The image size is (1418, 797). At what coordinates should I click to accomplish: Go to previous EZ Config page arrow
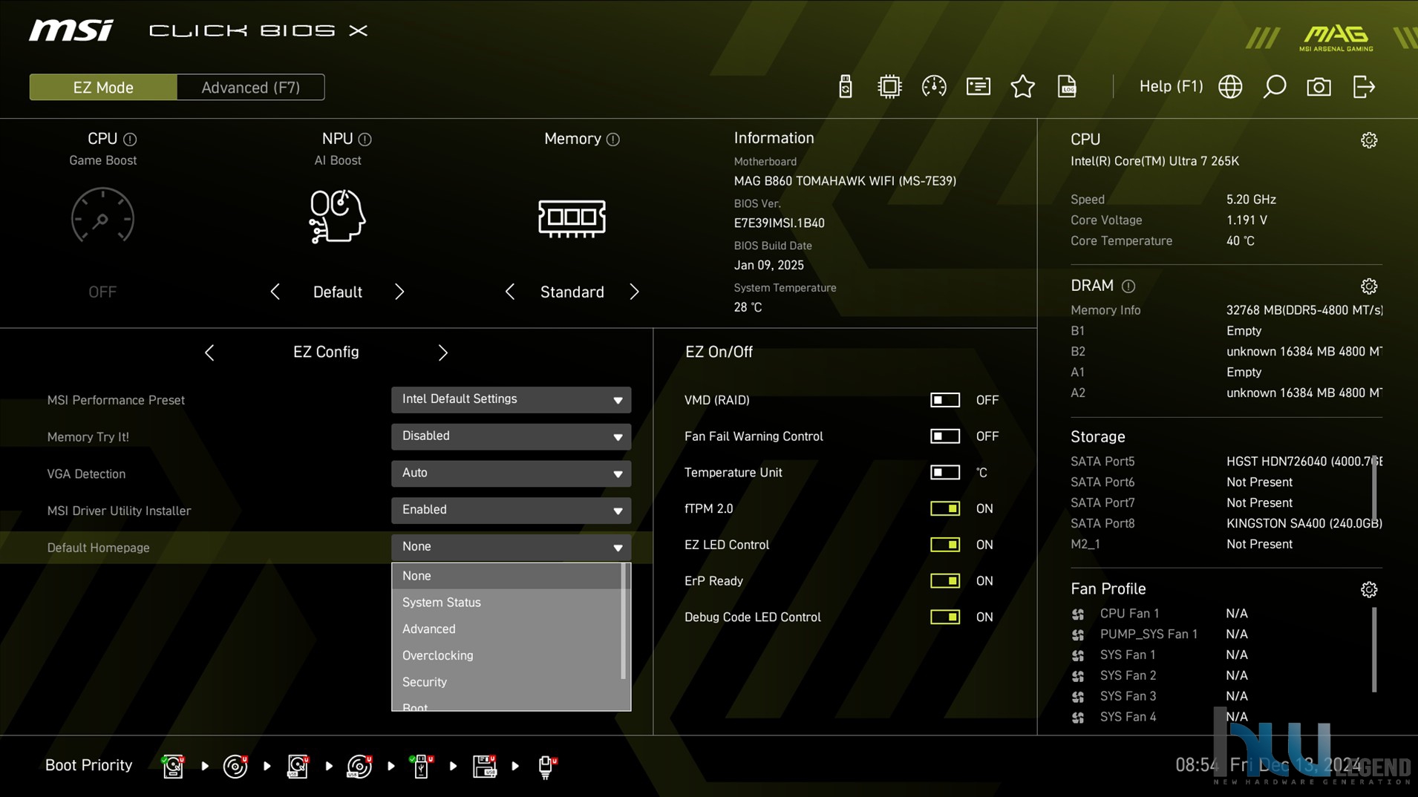pos(209,352)
